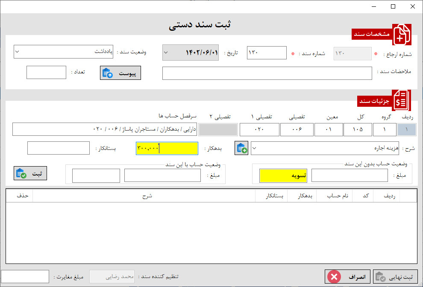The image size is (423, 287).
Task: Click the ثبت نهایی final save button
Action: tap(397, 277)
